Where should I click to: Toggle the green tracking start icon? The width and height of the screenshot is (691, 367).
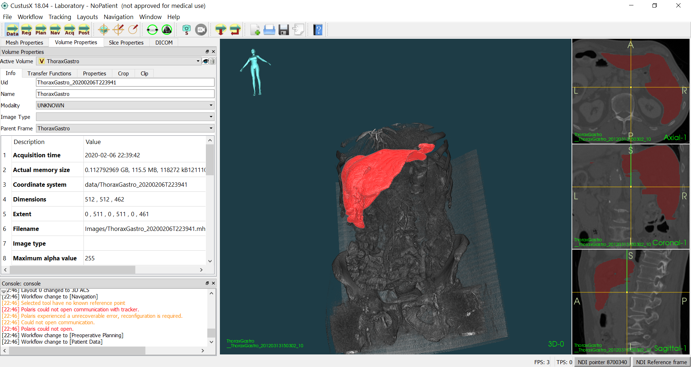click(x=152, y=30)
